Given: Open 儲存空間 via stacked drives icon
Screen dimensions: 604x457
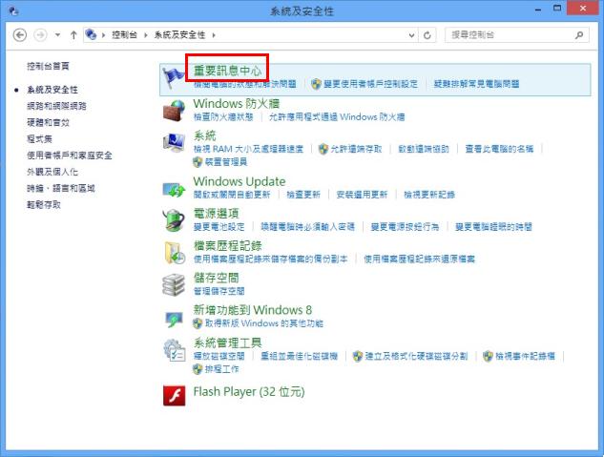Looking at the screenshot, I should point(174,285).
